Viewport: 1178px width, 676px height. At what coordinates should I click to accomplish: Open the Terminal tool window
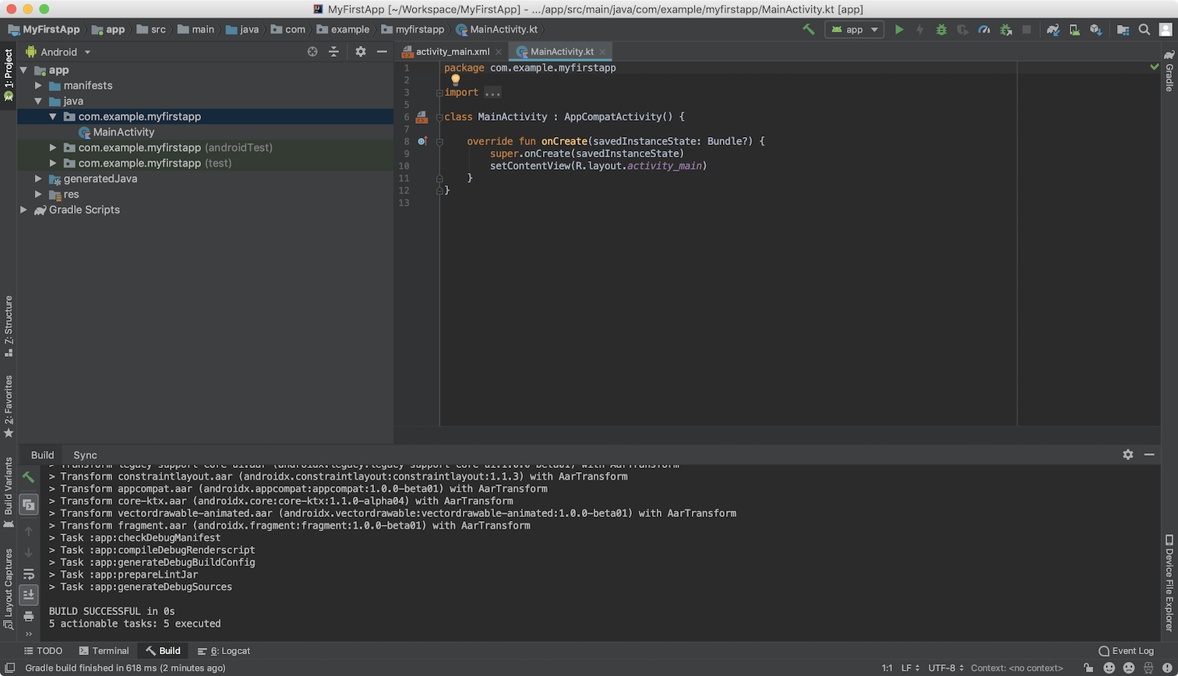point(104,651)
